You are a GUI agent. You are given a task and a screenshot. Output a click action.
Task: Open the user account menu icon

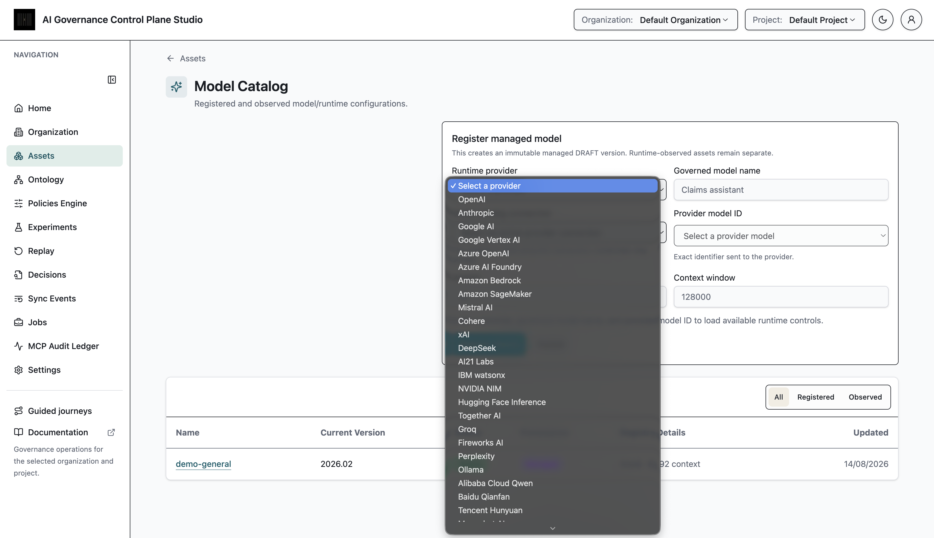[911, 19]
